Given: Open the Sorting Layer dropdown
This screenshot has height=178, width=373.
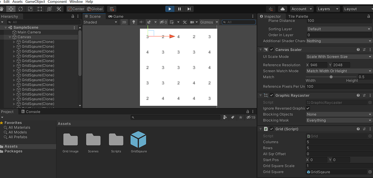Looking at the screenshot, I should tap(339, 29).
